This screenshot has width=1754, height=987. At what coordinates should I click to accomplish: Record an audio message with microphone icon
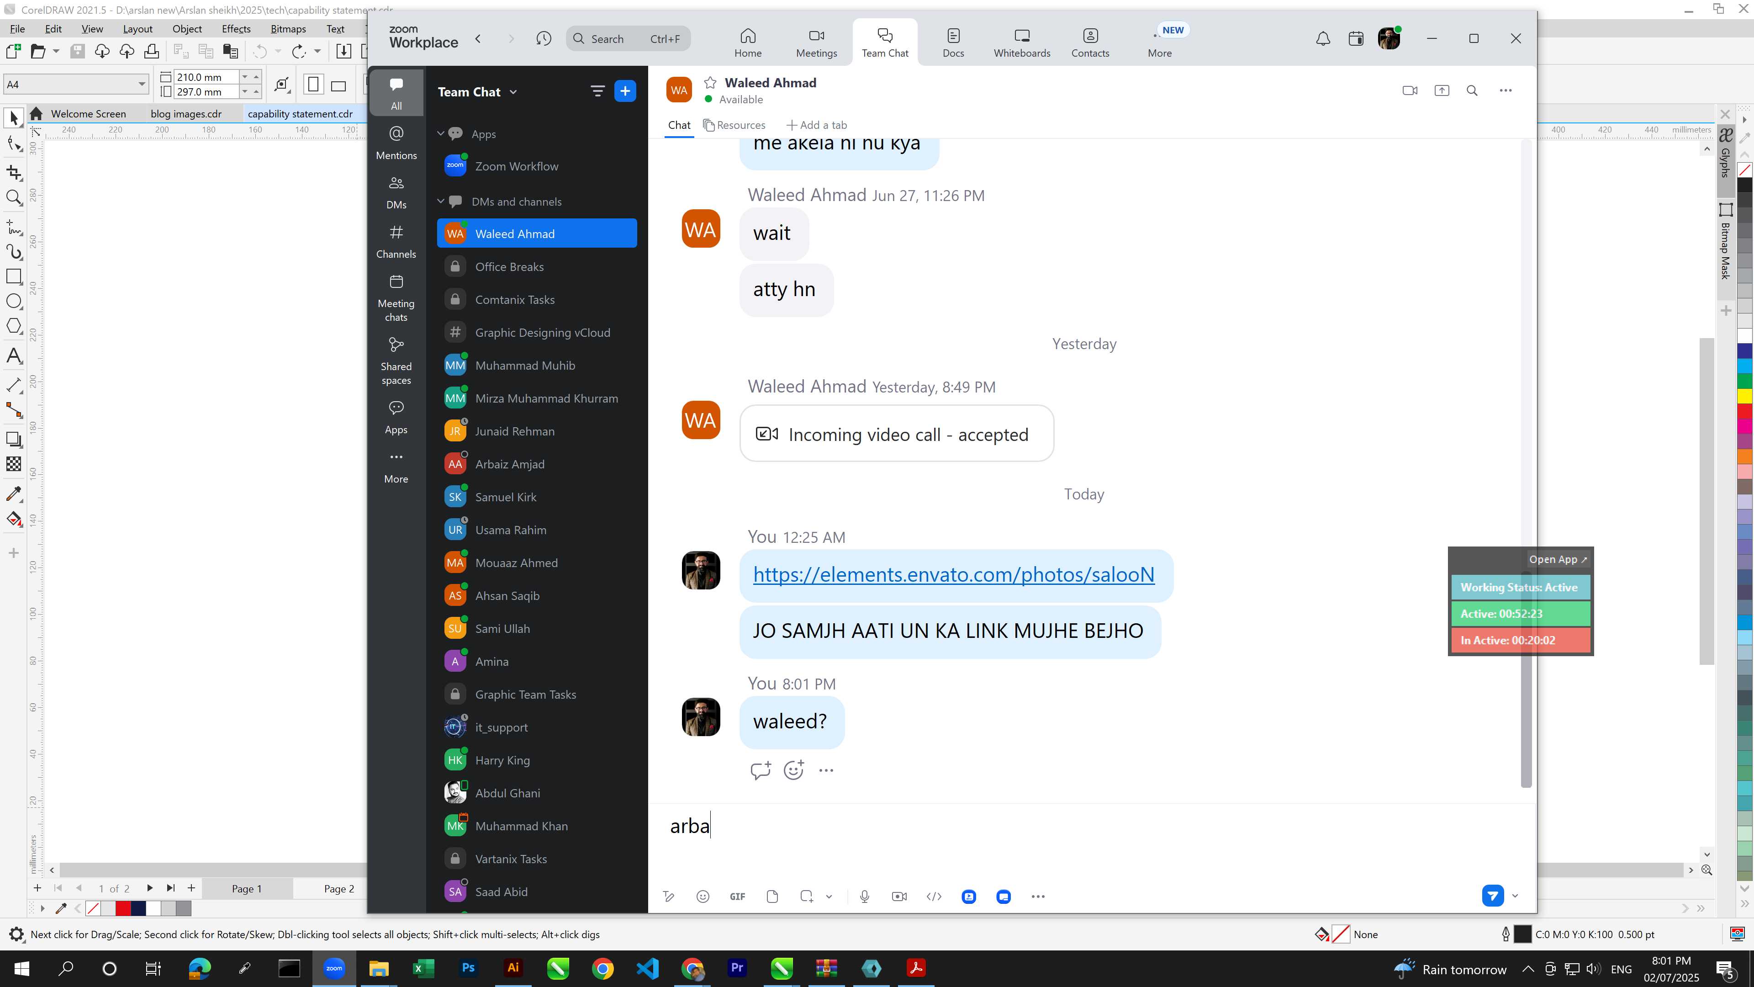tap(865, 897)
